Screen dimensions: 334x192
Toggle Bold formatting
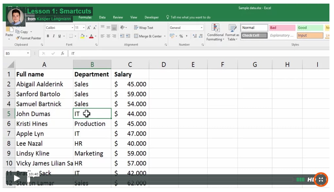48,36
